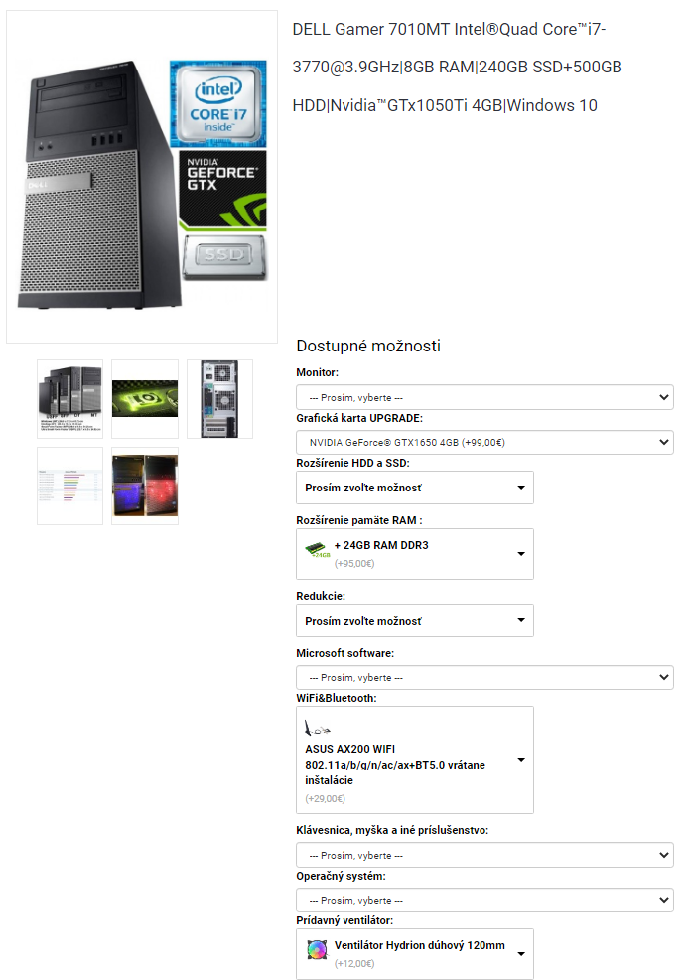View the rear panel thumbnail
The height and width of the screenshot is (980, 687).
click(220, 399)
